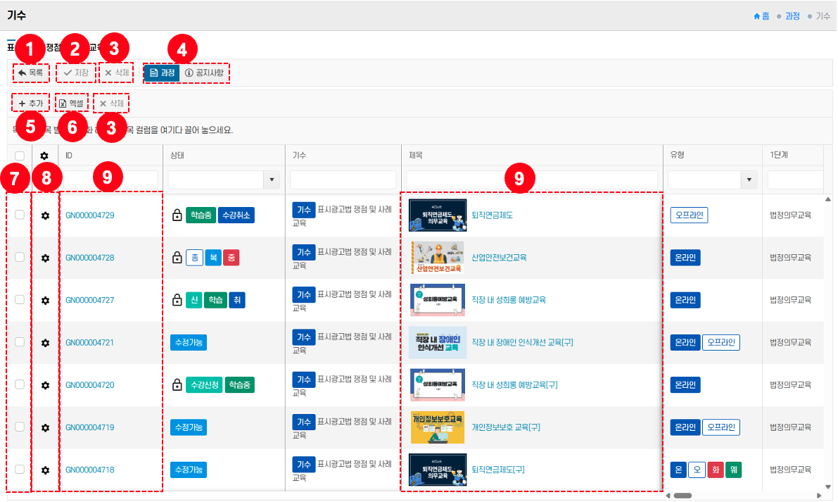Switch to the 공지사항 tab
Viewport: 838px width, 502px height.
(x=204, y=73)
